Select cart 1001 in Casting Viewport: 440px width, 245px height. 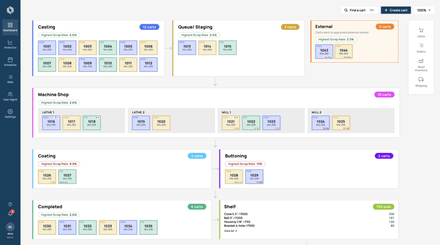(x=47, y=48)
